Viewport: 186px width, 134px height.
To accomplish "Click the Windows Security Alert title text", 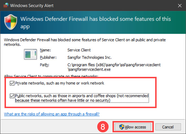I will [x=32, y=6].
